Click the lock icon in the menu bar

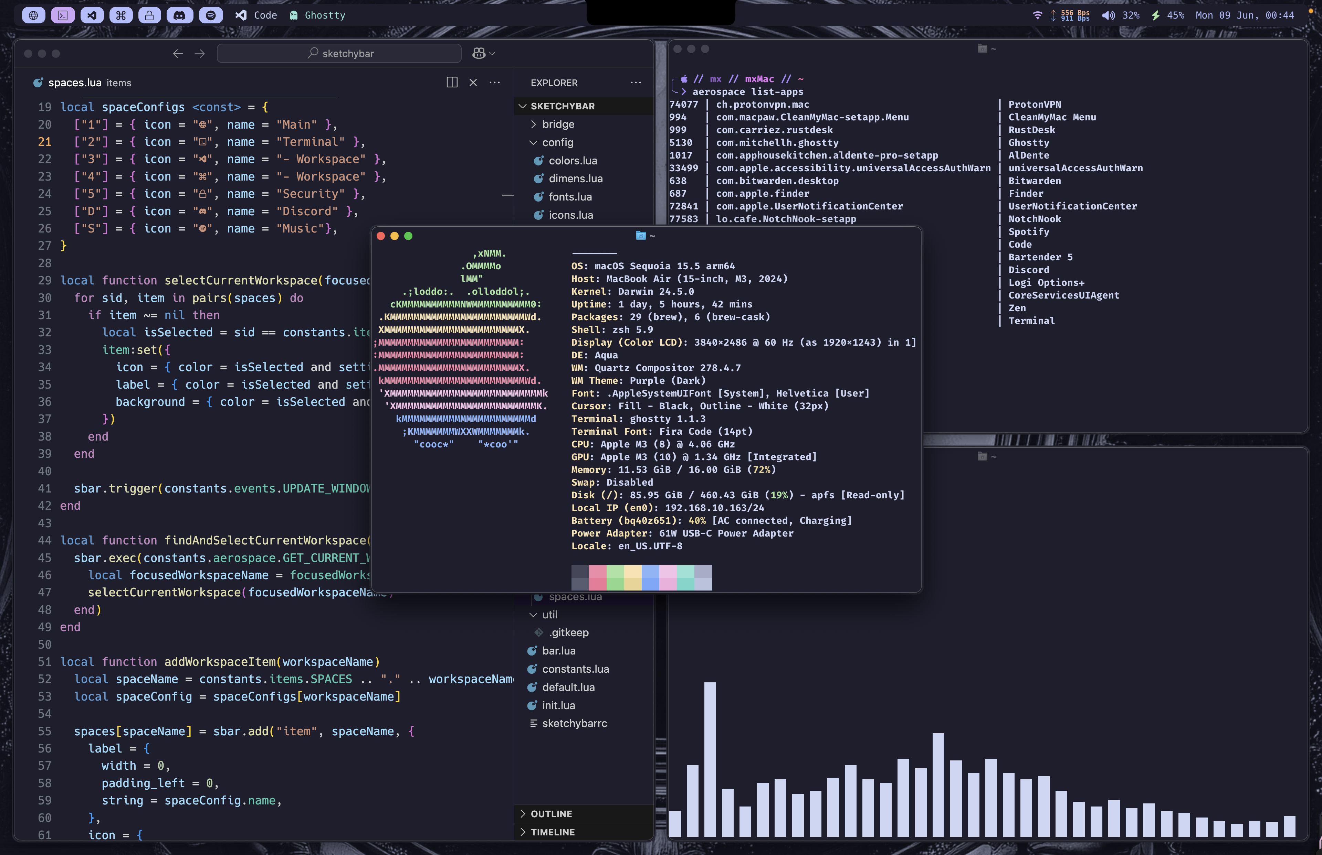(x=149, y=15)
